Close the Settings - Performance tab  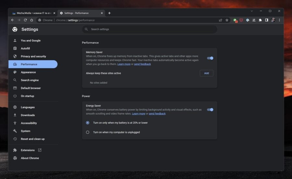[x=102, y=13]
